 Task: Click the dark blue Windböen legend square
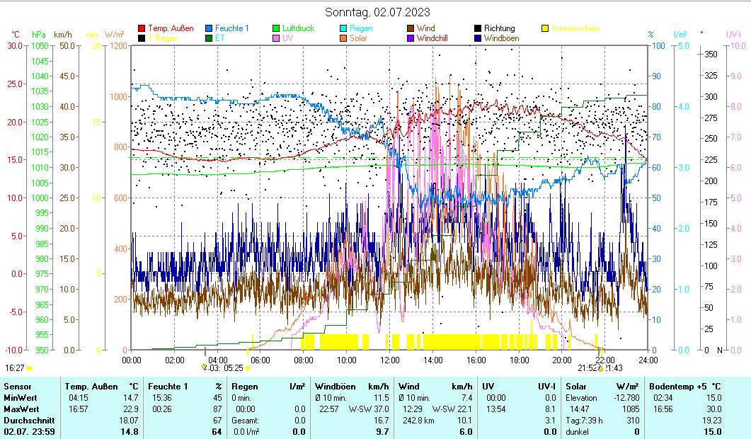click(478, 38)
